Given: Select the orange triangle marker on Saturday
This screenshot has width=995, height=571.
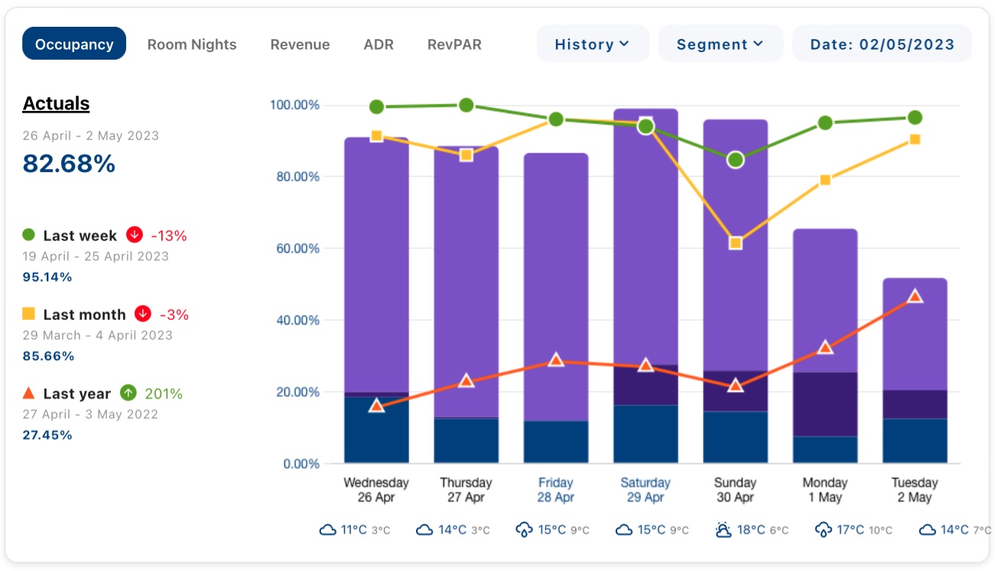Looking at the screenshot, I should point(645,365).
